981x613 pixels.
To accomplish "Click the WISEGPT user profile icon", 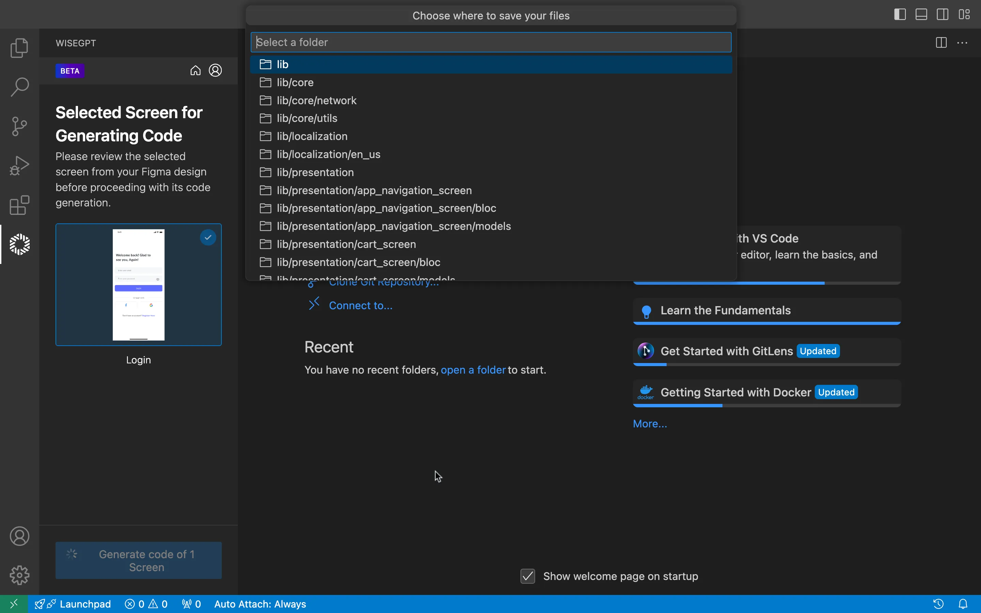I will click(215, 70).
